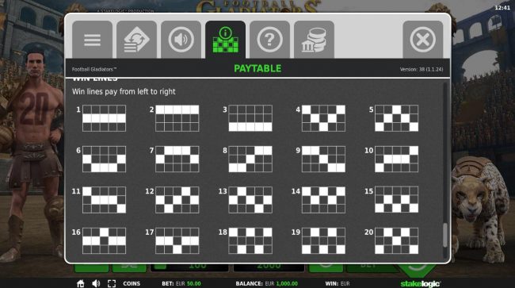Click the BET EUR 50.00 display
This screenshot has height=288, width=515.
(x=181, y=283)
